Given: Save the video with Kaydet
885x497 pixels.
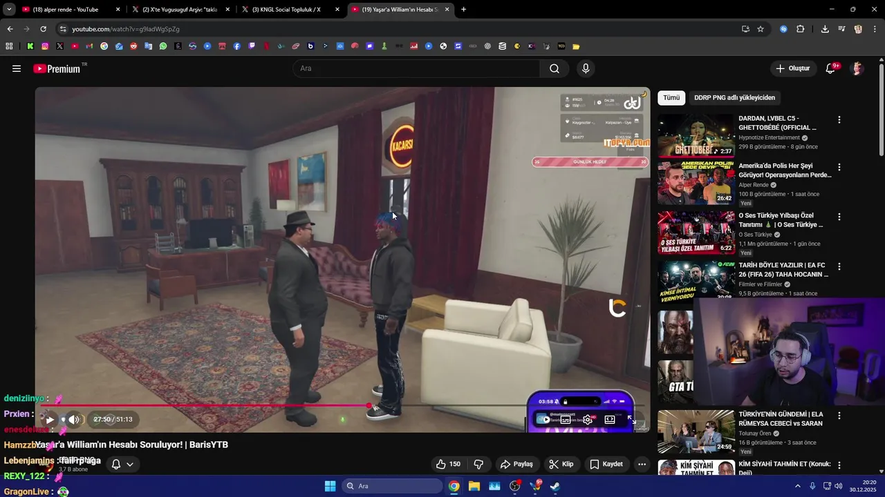Looking at the screenshot, I should (x=606, y=464).
